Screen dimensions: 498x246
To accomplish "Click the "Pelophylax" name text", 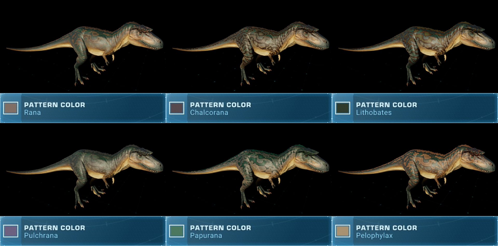I will point(374,236).
